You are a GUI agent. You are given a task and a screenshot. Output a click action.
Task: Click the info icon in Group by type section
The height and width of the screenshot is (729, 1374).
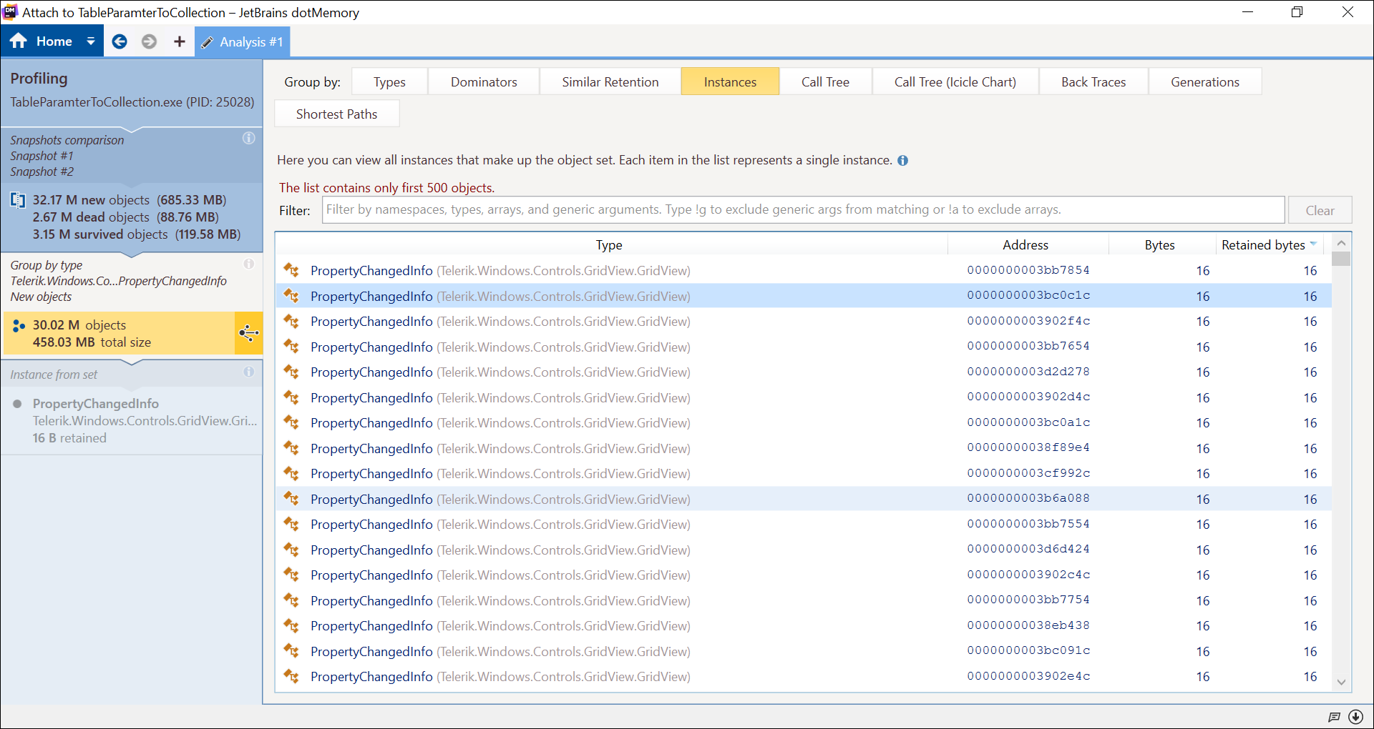(x=249, y=264)
